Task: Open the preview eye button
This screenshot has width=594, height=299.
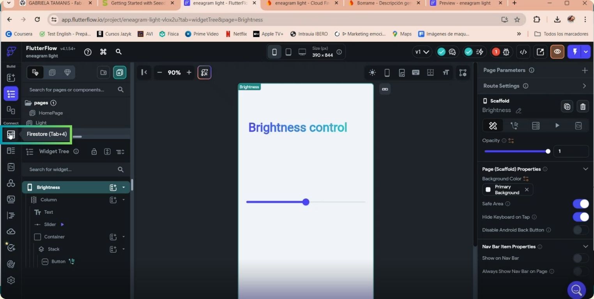Action: (x=557, y=52)
